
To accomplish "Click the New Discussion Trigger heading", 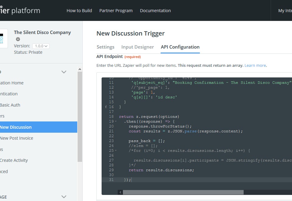I will (130, 33).
